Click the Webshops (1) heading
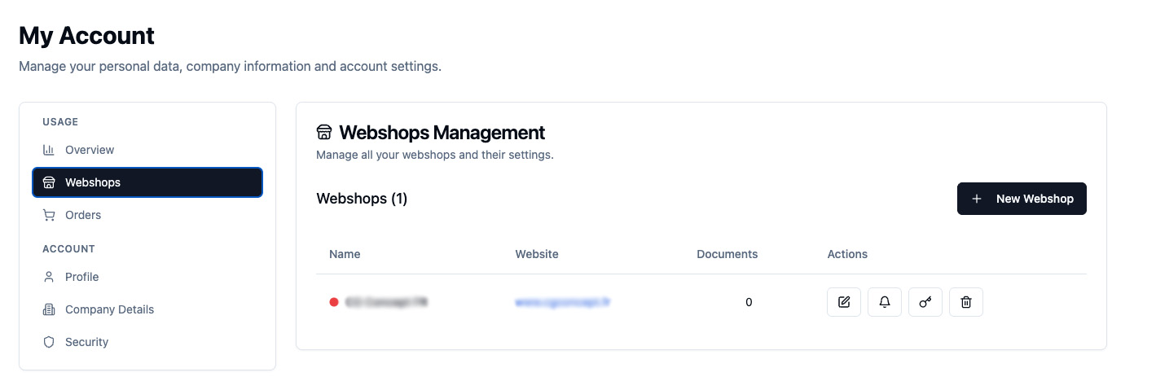 pyautogui.click(x=362, y=199)
